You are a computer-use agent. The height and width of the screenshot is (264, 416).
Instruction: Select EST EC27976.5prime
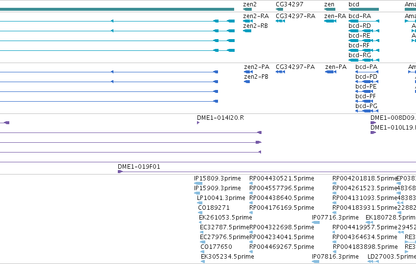click(224, 237)
